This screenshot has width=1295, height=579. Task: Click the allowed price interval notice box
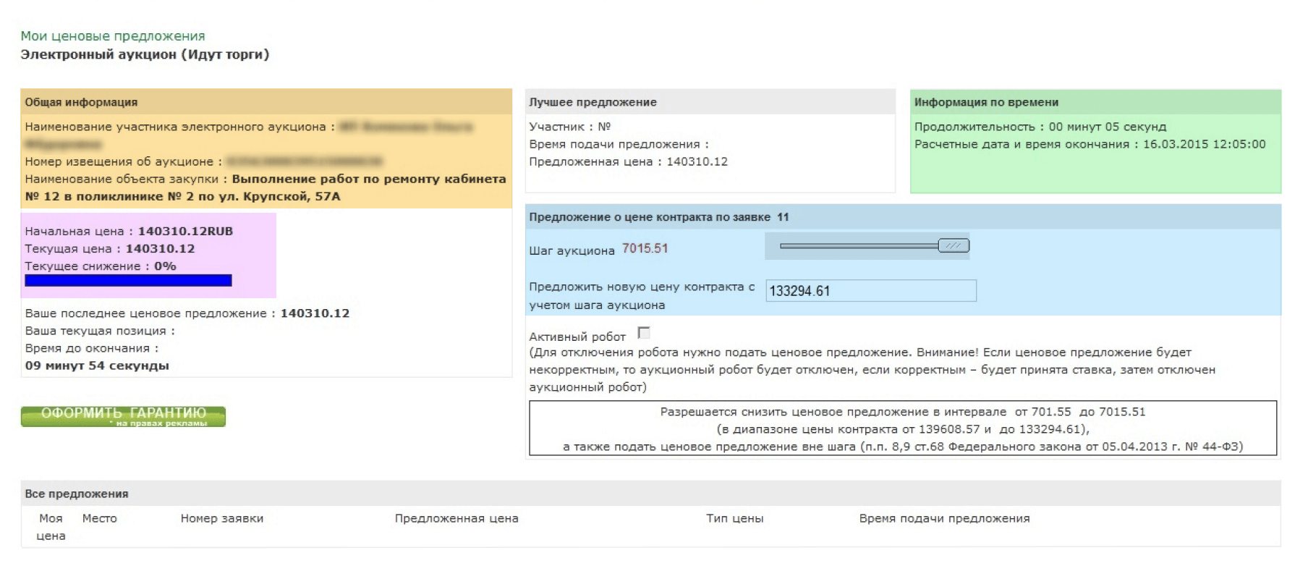[902, 428]
